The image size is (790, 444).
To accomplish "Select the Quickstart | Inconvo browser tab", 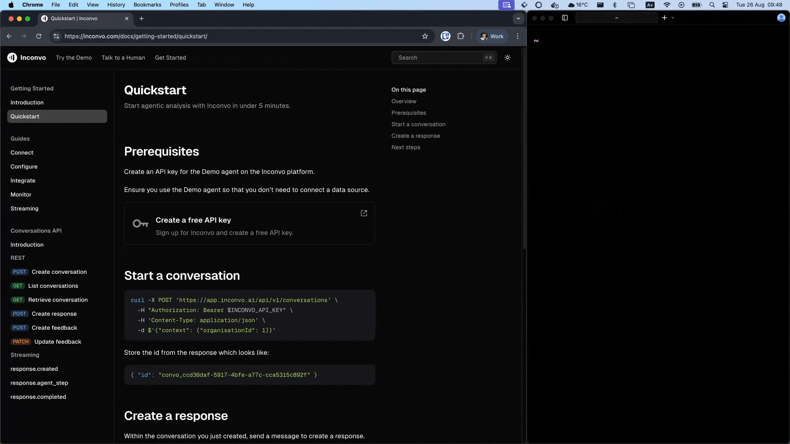I will pos(74,18).
